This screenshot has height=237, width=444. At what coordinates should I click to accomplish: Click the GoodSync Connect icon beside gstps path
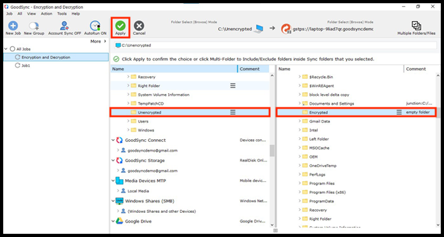click(x=286, y=29)
